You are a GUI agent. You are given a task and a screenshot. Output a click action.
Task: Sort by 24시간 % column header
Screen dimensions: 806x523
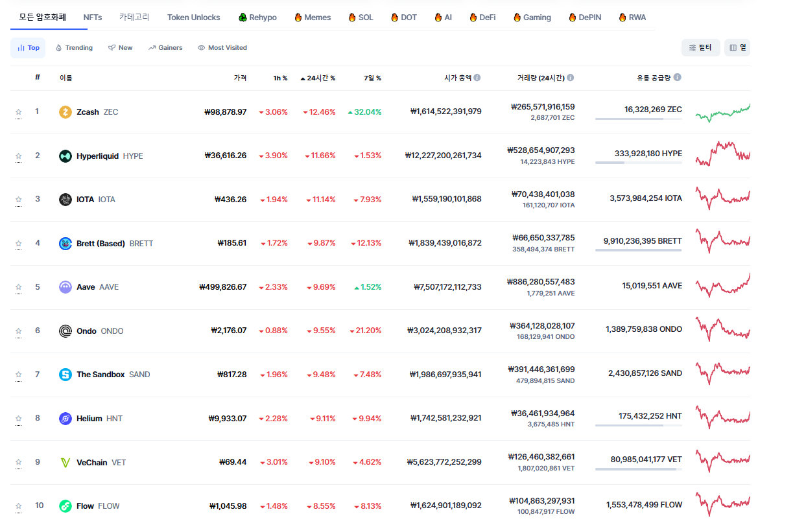point(318,78)
